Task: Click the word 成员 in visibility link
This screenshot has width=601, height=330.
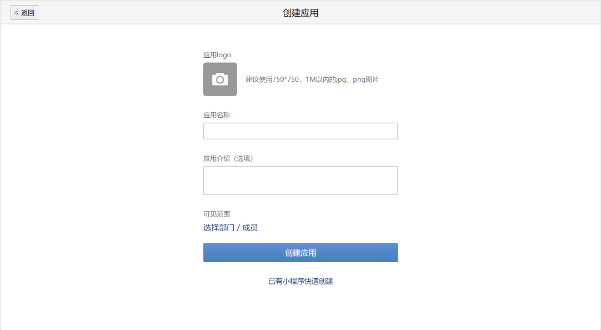Action: (x=250, y=228)
